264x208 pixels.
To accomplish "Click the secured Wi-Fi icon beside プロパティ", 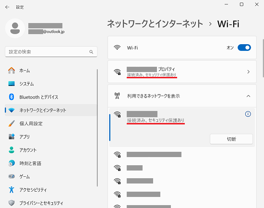I will [x=117, y=72].
